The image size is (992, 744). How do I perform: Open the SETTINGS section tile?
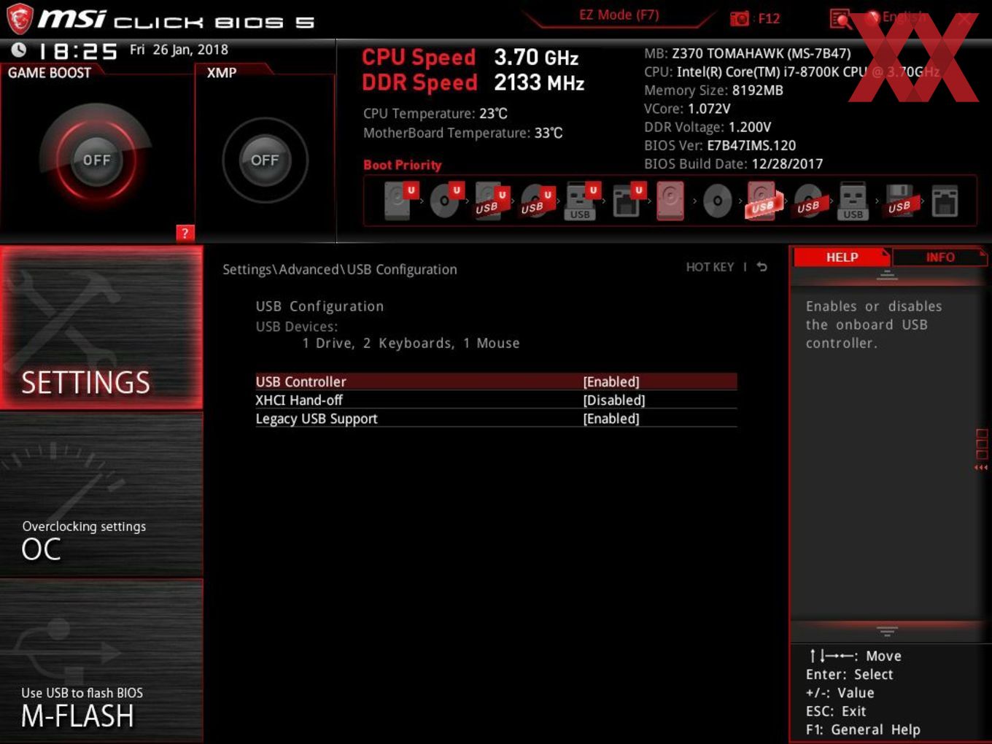[x=101, y=328]
